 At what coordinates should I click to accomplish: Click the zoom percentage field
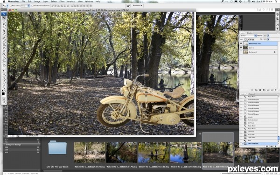[x=12, y=136]
